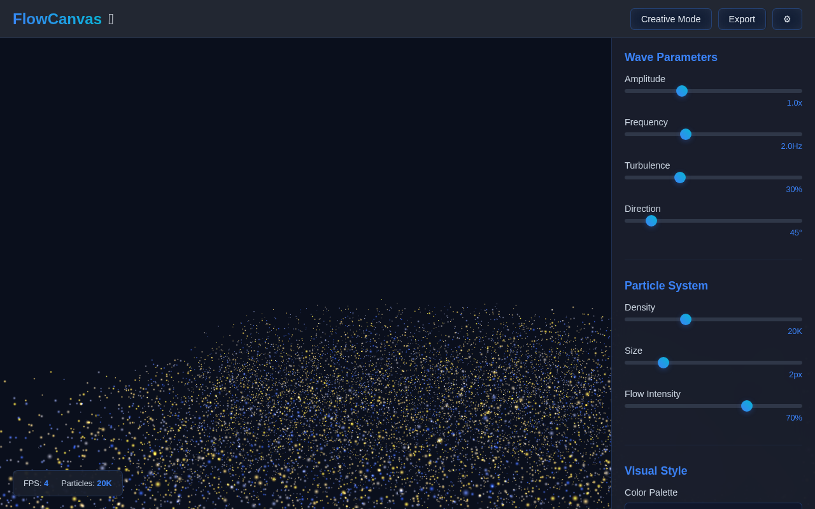Click the Size slider handle
The width and height of the screenshot is (815, 509).
click(663, 363)
